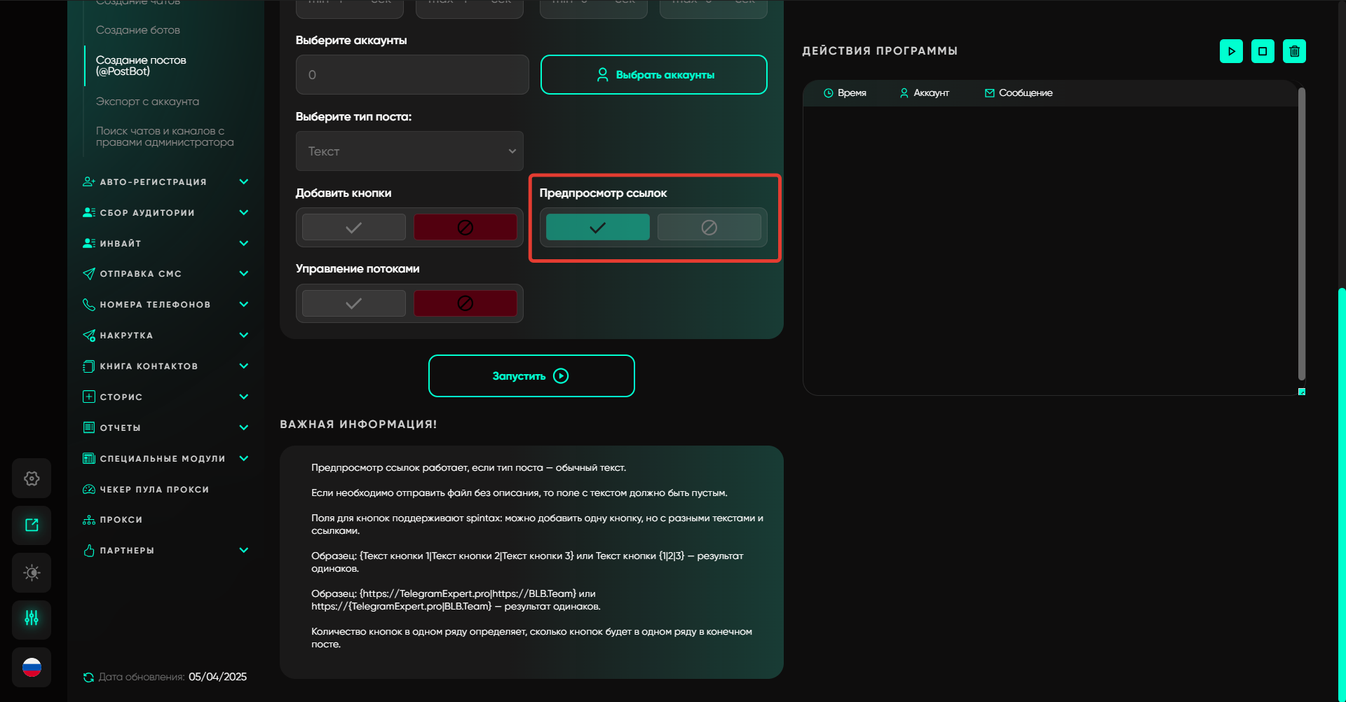Toggle the brightness theme icon

(32, 572)
